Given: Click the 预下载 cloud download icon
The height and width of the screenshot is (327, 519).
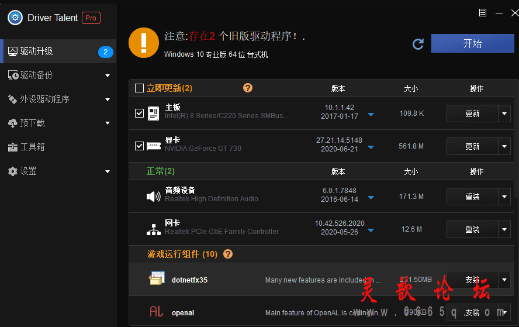Looking at the screenshot, I should pos(13,123).
